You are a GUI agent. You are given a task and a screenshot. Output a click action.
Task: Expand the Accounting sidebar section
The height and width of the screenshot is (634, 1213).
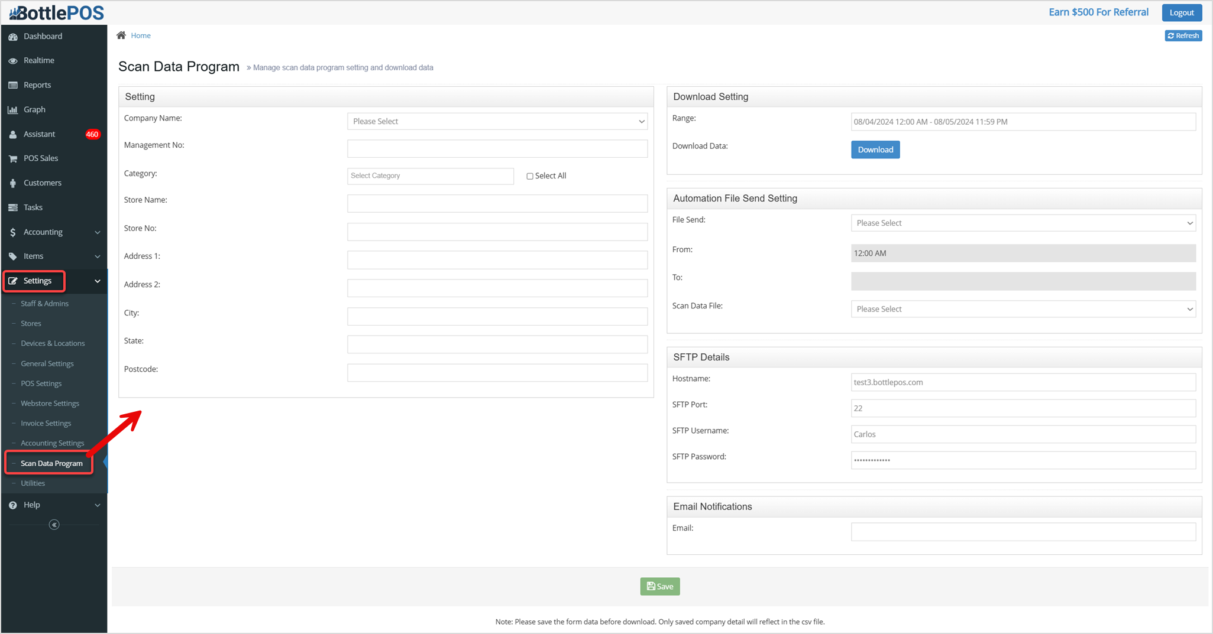tap(43, 232)
